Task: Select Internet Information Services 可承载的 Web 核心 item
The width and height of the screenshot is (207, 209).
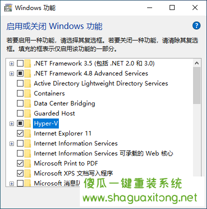Action: (x=103, y=153)
